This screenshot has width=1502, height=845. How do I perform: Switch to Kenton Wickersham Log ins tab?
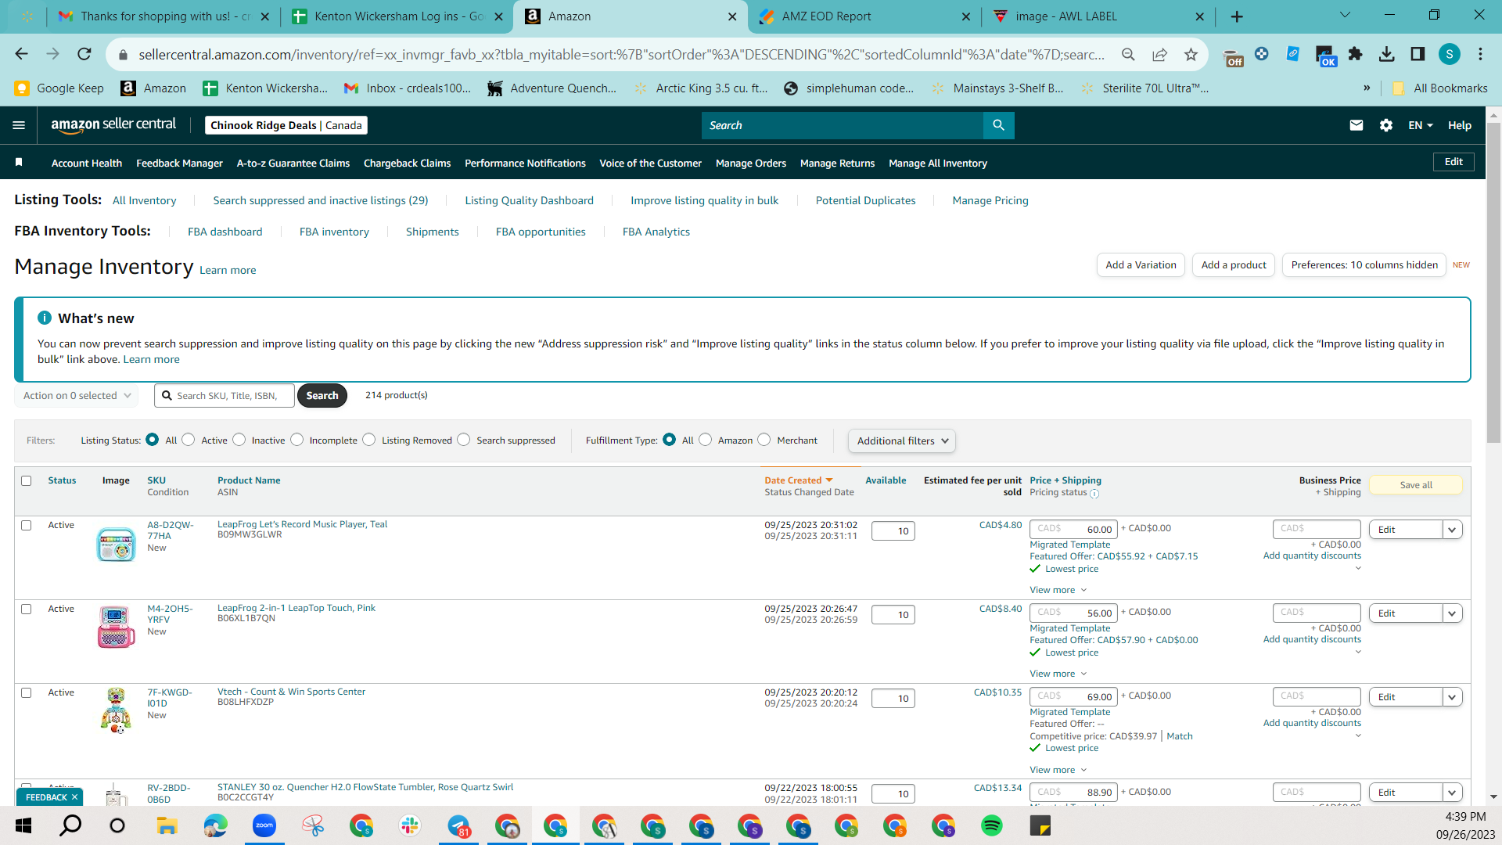click(x=398, y=16)
